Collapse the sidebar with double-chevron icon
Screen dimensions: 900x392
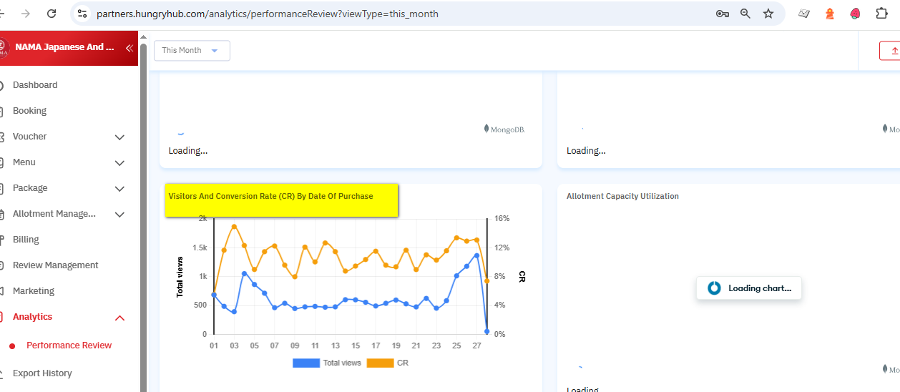click(129, 48)
